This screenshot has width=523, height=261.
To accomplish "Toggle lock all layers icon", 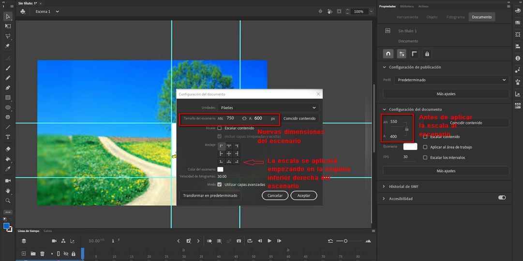I will coord(74,254).
